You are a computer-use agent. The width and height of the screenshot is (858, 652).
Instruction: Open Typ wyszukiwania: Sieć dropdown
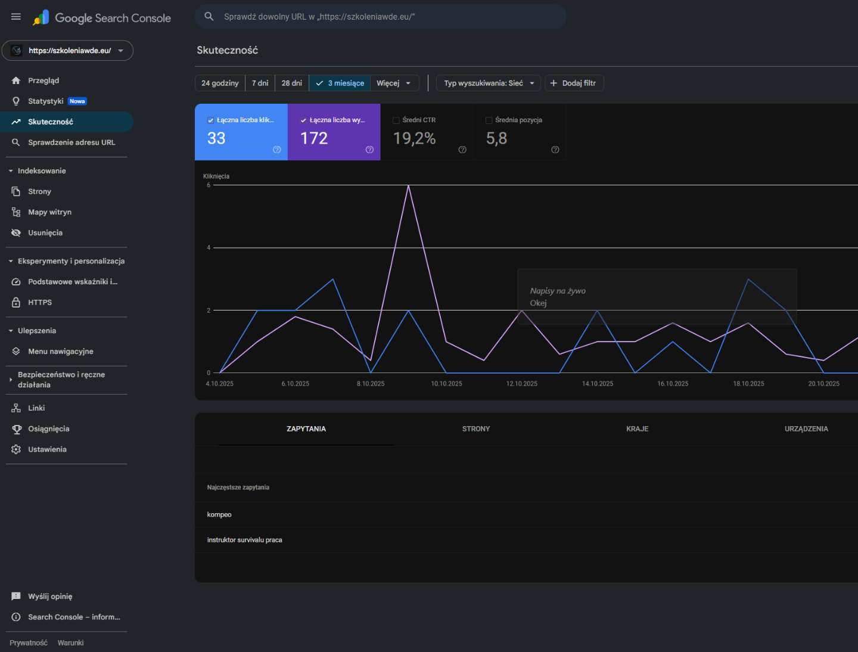tap(489, 83)
